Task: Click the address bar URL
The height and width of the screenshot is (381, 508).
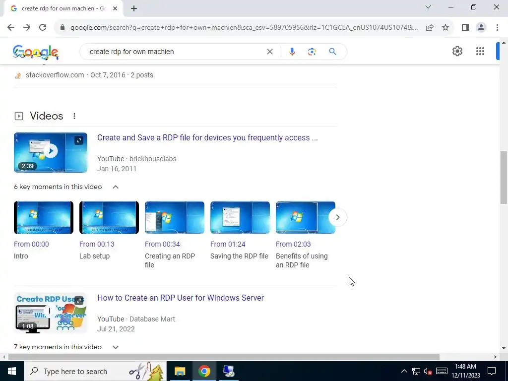Action: pos(244,28)
